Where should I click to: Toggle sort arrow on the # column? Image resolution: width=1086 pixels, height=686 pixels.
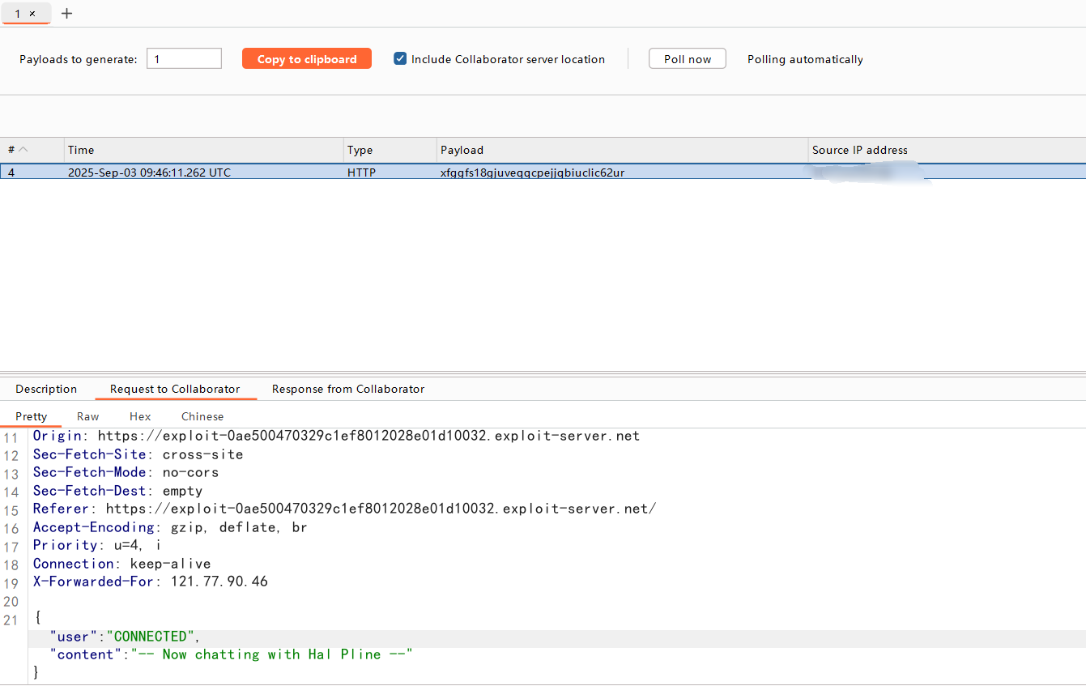coord(23,150)
